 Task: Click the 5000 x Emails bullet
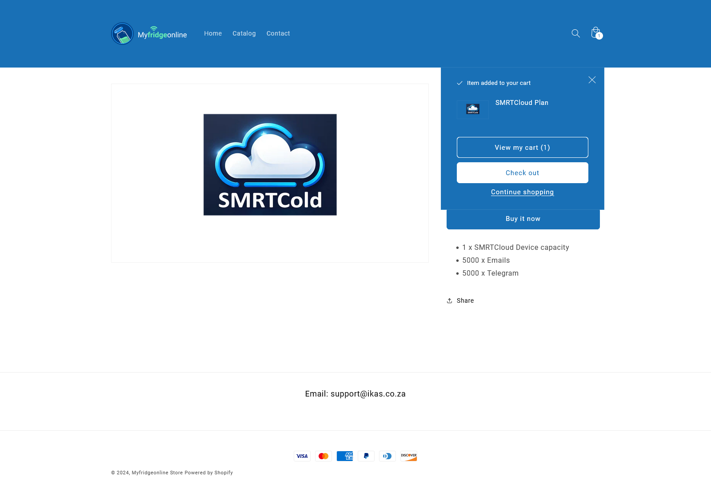click(x=486, y=261)
